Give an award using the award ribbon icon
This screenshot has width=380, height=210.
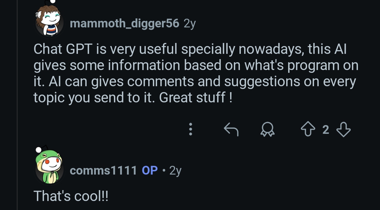coord(268,129)
